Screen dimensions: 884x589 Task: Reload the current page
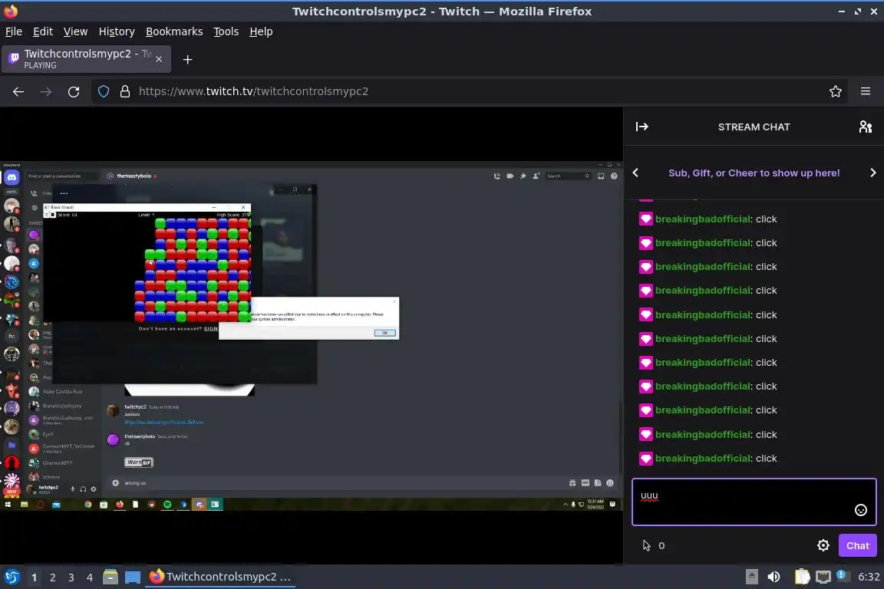pyautogui.click(x=74, y=91)
